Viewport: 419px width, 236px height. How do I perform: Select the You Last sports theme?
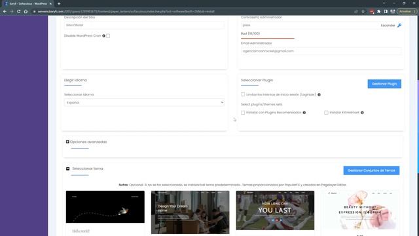tap(275, 210)
